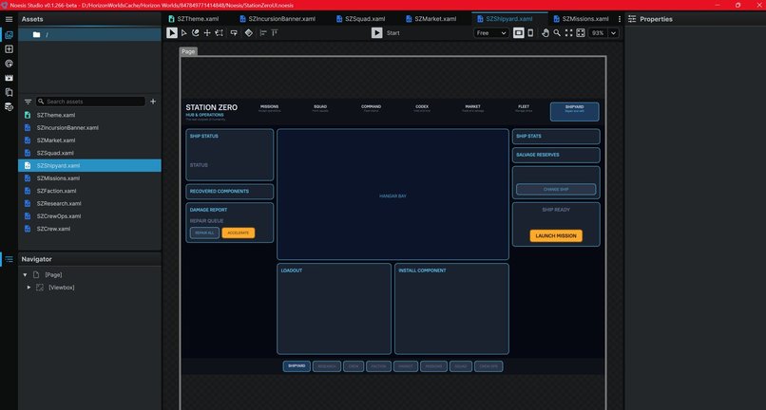
Task: Switch to the SZIncursionBanner.xaml tab
Action: coord(278,19)
